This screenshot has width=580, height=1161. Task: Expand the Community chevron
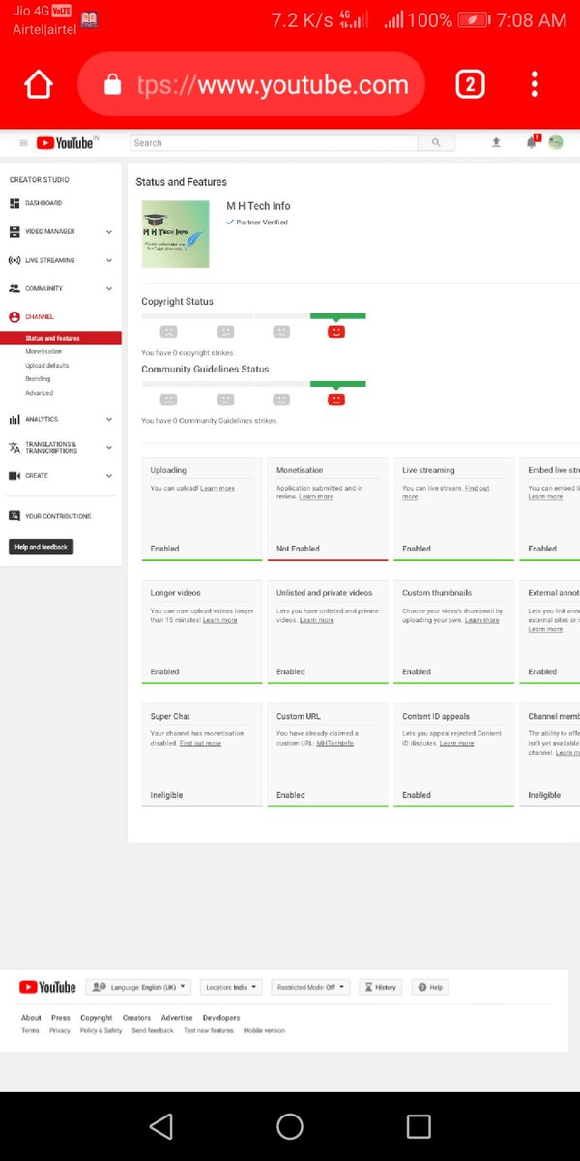point(109,288)
